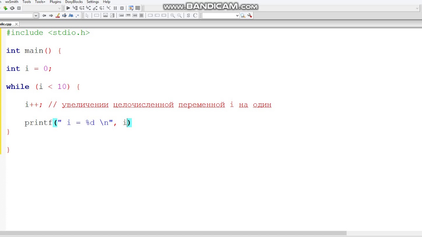Viewport: 422px width, 237px height.
Task: Click the Rebuild icon
Action: point(12,8)
